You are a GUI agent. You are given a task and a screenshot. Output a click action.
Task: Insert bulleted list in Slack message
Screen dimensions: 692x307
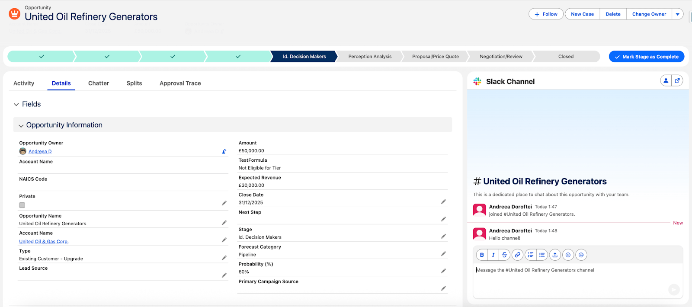click(x=542, y=255)
